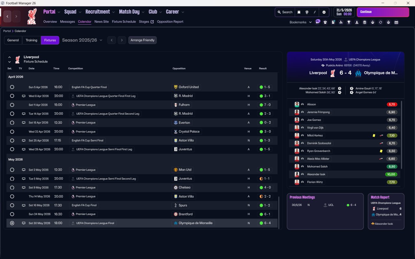
Task: Select the Sat 18 Apr Everton radio button
Action: tap(12, 123)
